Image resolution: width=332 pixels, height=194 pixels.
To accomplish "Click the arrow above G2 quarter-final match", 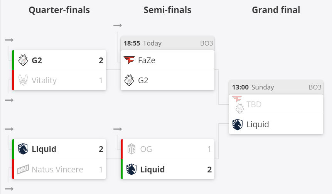I will pyautogui.click(x=9, y=40).
